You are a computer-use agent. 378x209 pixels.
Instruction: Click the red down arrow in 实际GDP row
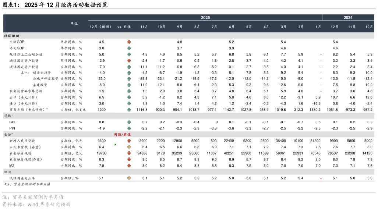pyautogui.click(x=129, y=42)
